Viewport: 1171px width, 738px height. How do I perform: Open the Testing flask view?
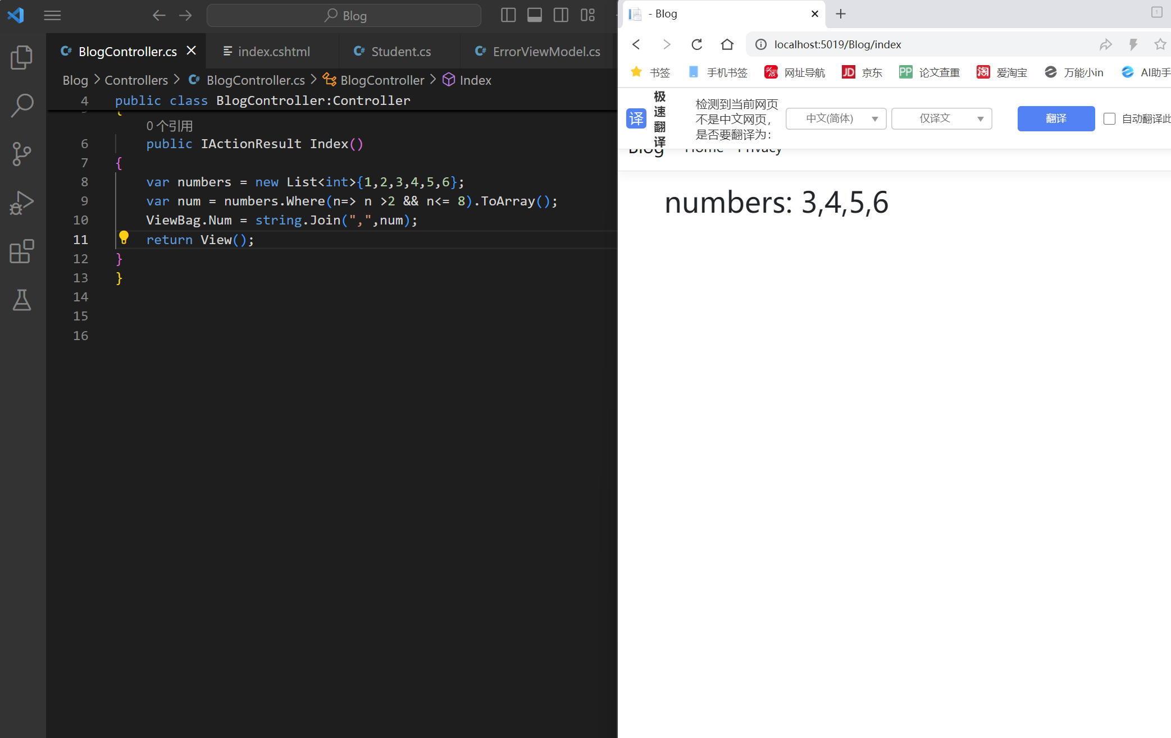(22, 300)
